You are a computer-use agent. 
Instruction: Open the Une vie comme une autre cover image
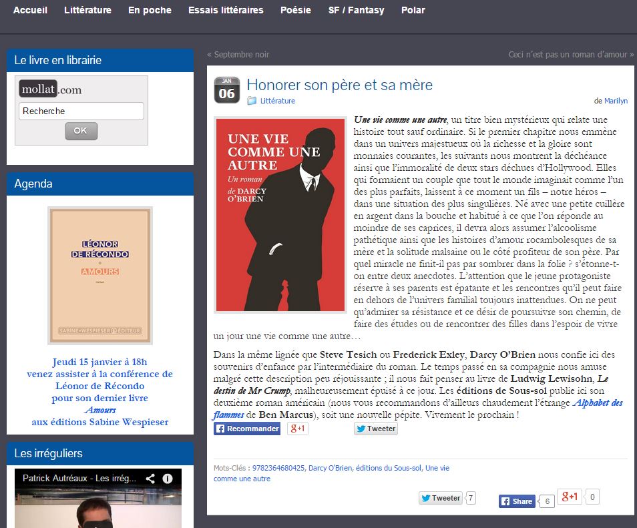[x=280, y=215]
